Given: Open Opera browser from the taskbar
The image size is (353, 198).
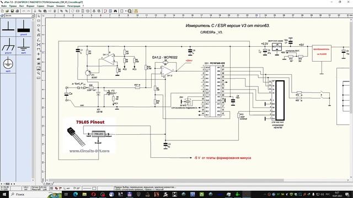Looking at the screenshot, I should click(93, 194).
